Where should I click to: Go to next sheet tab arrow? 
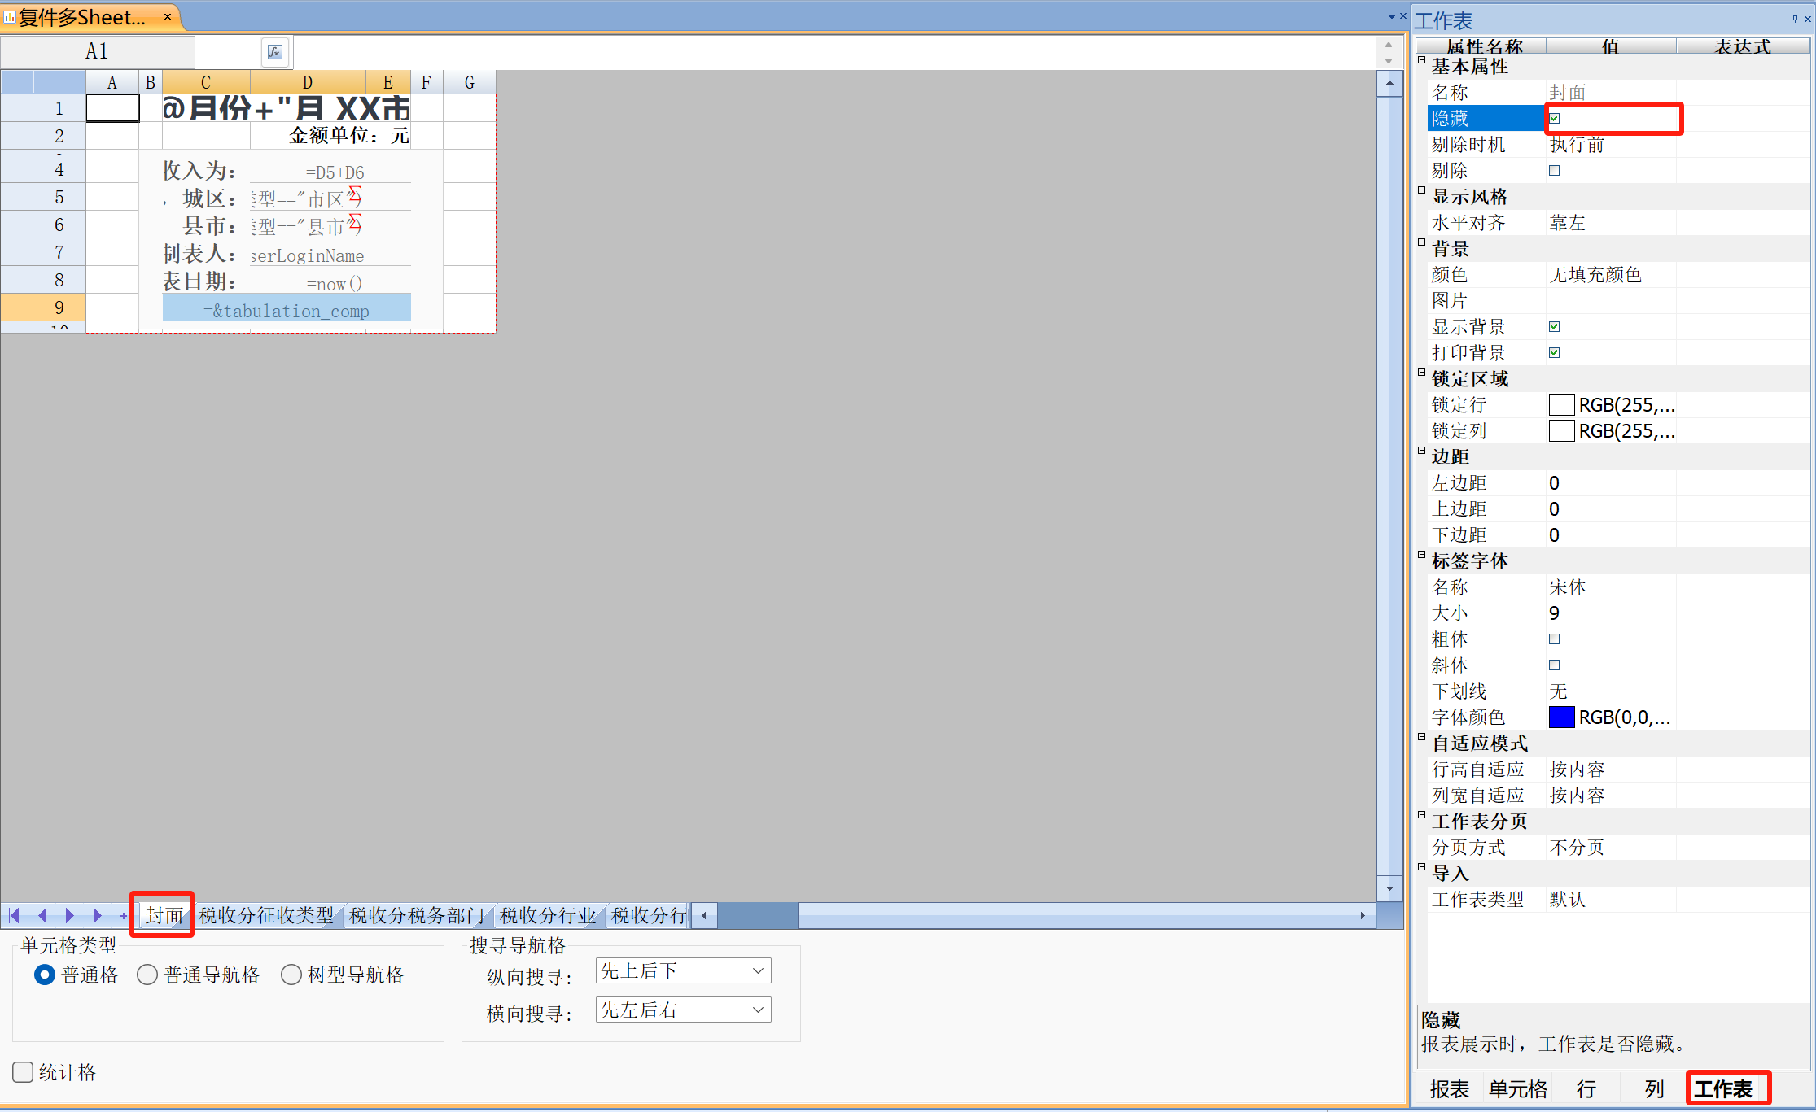[x=70, y=915]
